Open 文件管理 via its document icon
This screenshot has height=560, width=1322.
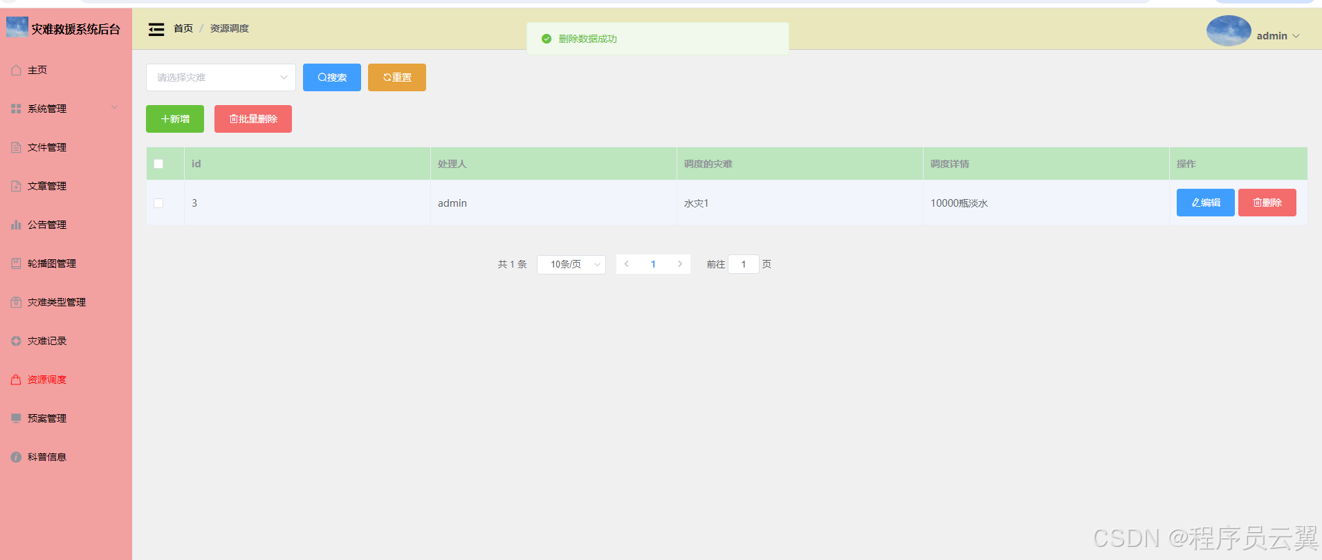(x=16, y=147)
